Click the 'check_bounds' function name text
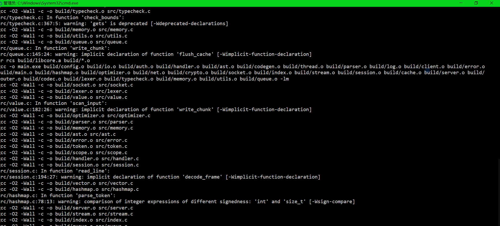Screen dimensions: 500x226 click(x=101, y=18)
